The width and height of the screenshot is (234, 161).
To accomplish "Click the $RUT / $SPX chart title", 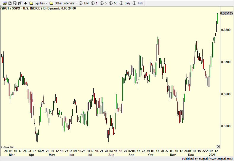I will (x=39, y=8).
